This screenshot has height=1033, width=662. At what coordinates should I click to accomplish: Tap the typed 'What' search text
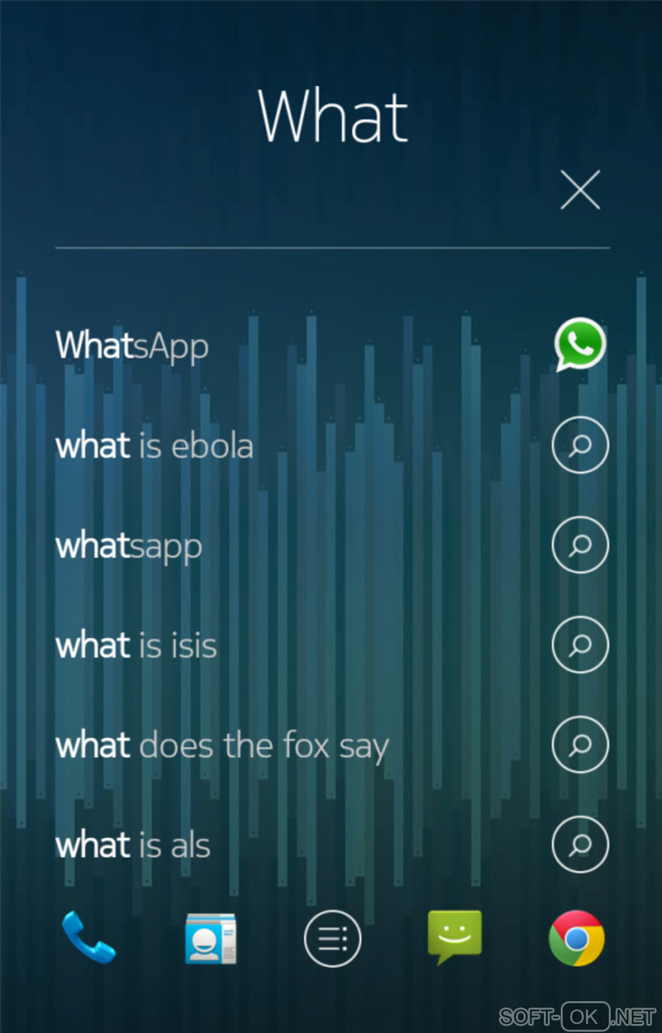pos(332,117)
